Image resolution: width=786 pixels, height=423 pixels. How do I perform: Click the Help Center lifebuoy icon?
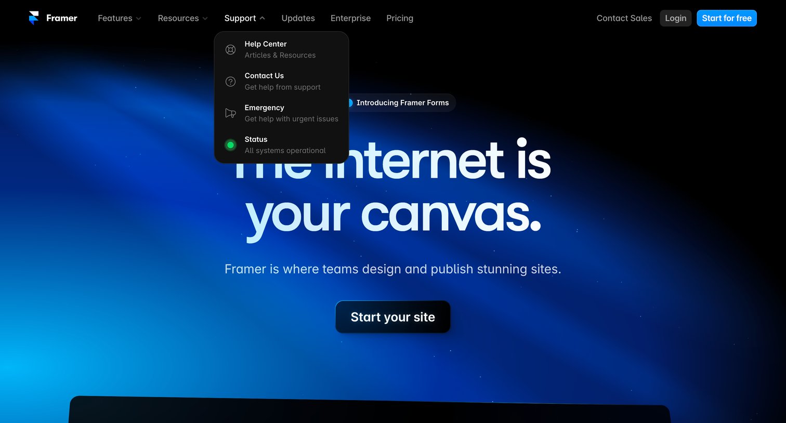230,49
